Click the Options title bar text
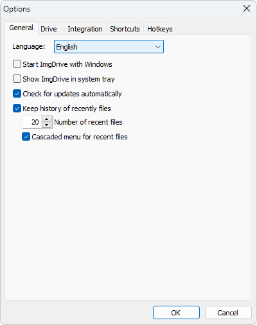257x325 pixels. click(x=17, y=9)
